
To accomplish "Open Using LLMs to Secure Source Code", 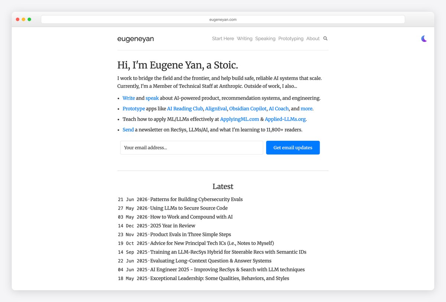I will click(x=189, y=208).
